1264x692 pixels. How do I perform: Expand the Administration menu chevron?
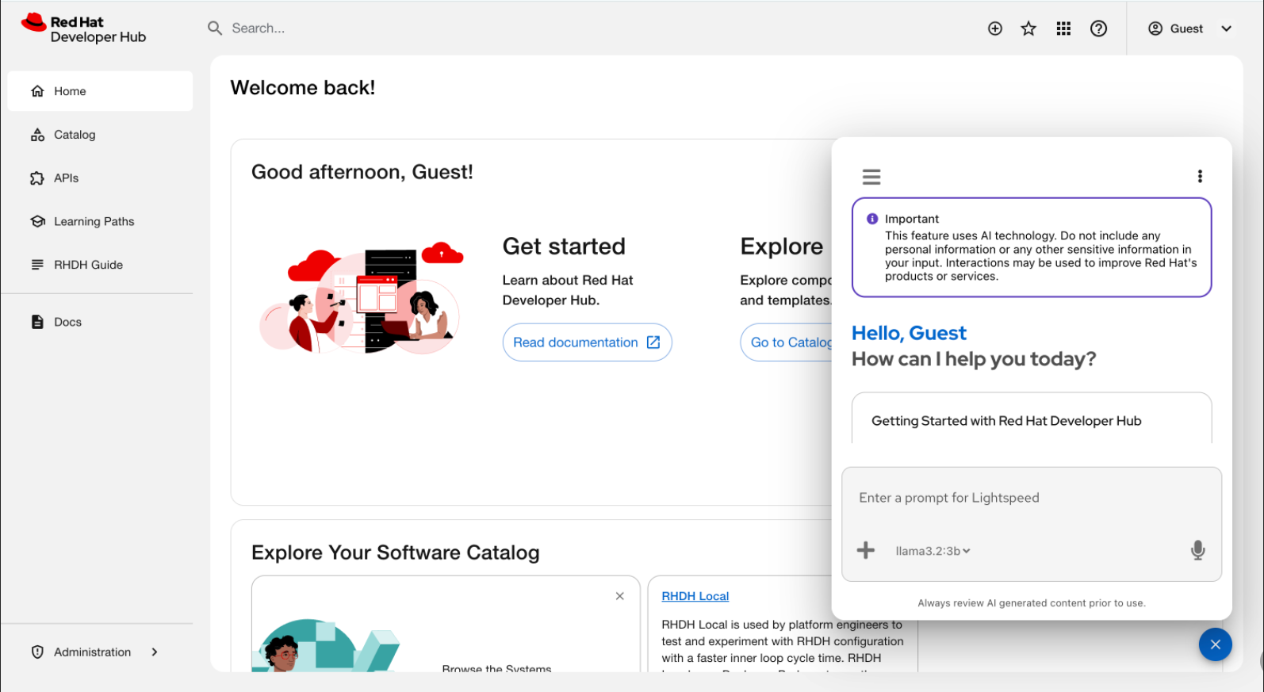coord(155,652)
